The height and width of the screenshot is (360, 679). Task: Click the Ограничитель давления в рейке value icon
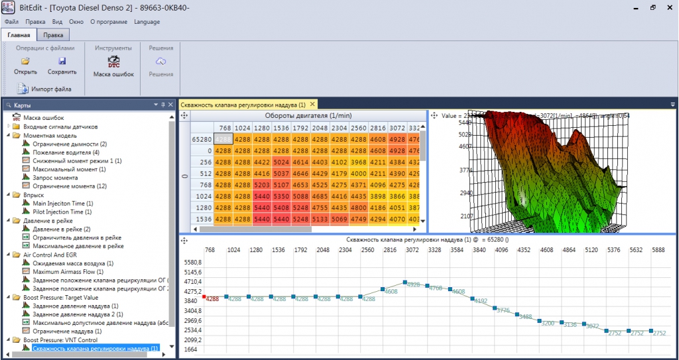click(26, 238)
